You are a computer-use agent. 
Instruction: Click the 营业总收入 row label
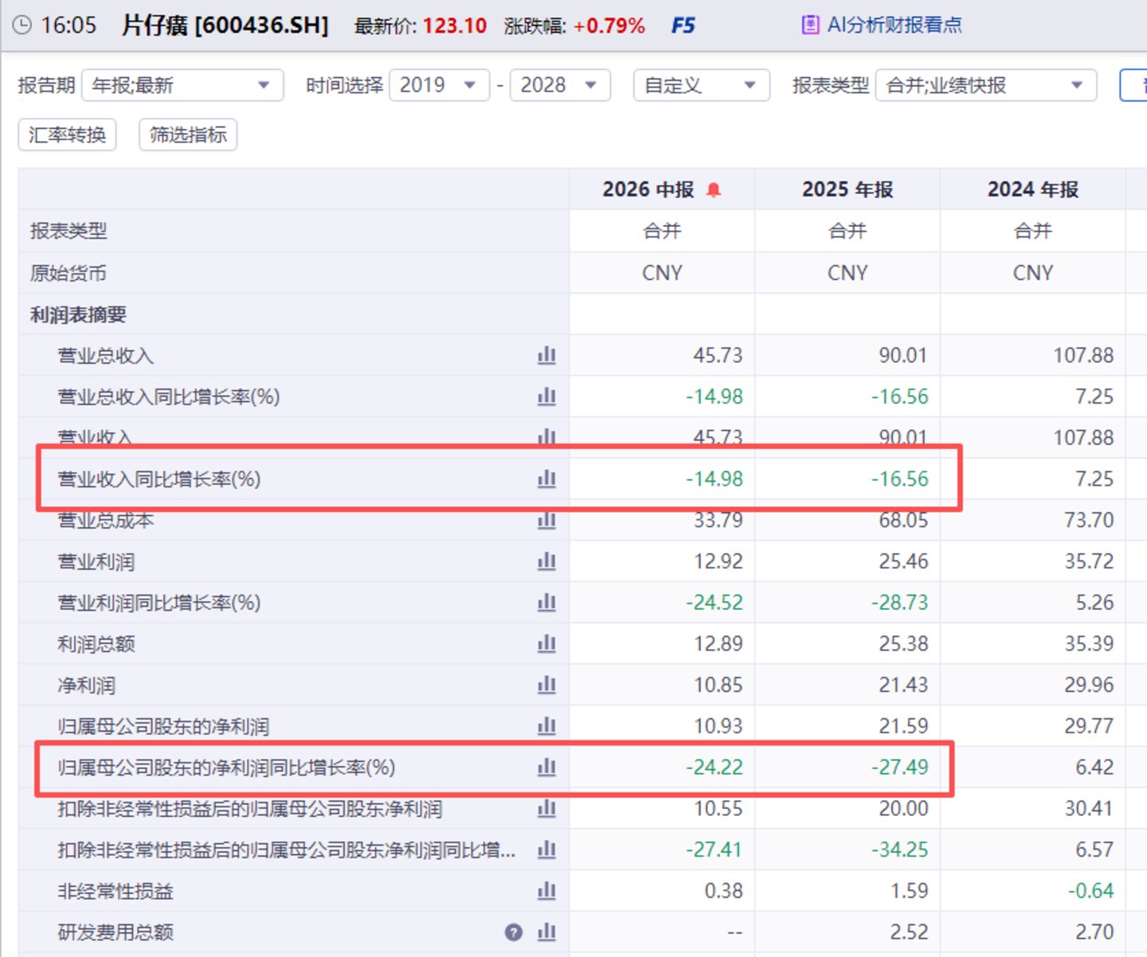pos(105,355)
